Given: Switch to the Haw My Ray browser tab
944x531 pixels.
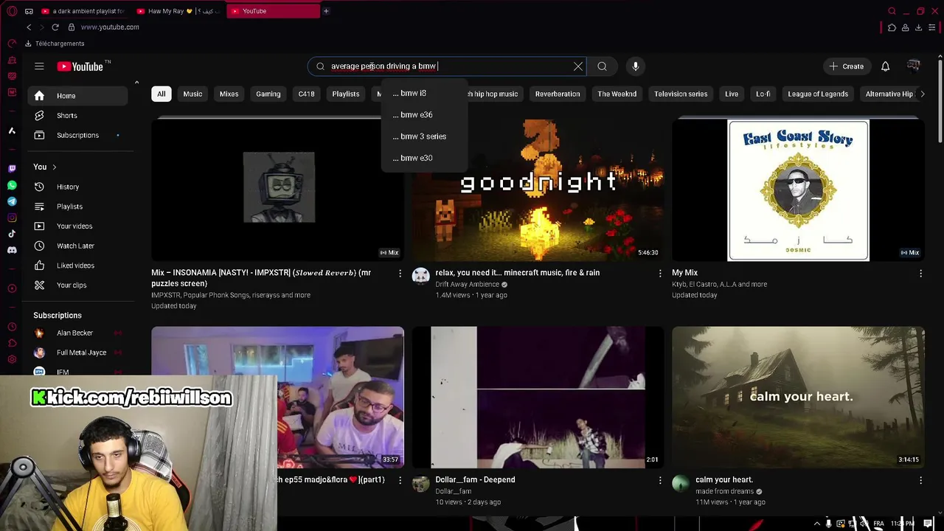Looking at the screenshot, I should (x=178, y=11).
